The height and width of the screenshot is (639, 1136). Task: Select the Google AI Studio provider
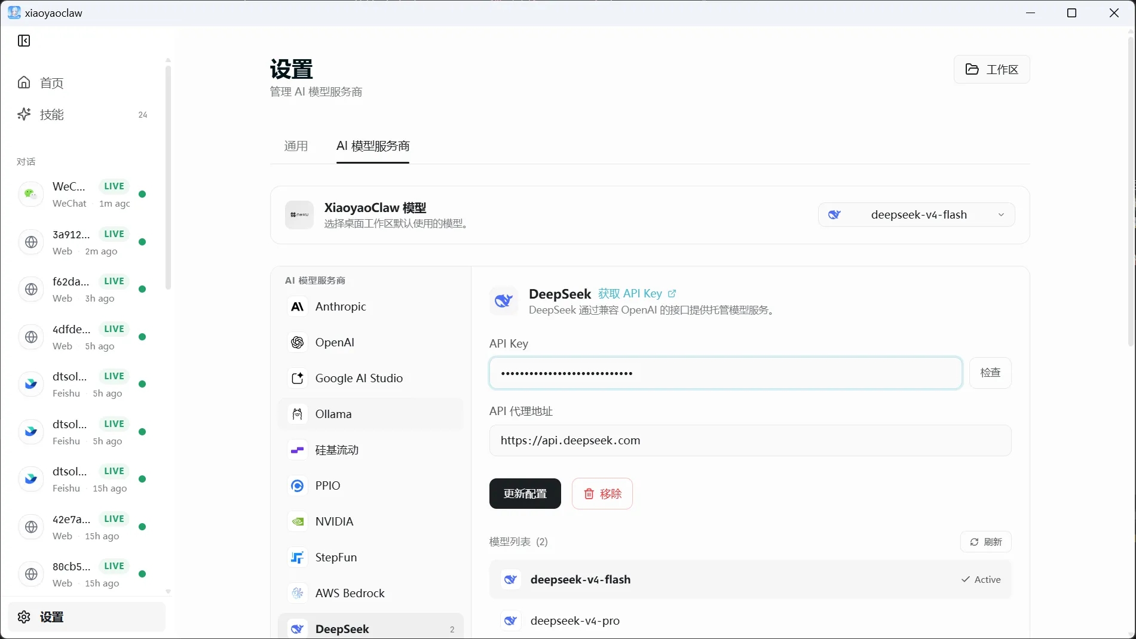point(370,378)
